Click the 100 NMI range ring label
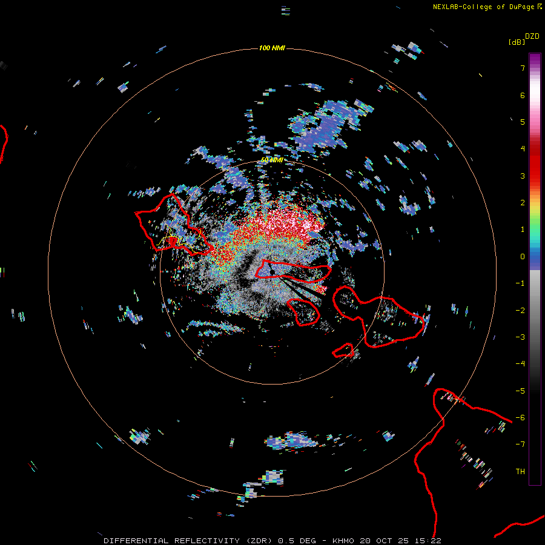The width and height of the screenshot is (545, 545). [272, 48]
